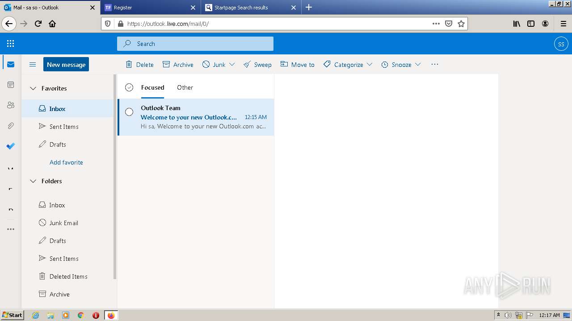Open Inbox under Folders
This screenshot has height=321, width=572.
click(x=67, y=205)
